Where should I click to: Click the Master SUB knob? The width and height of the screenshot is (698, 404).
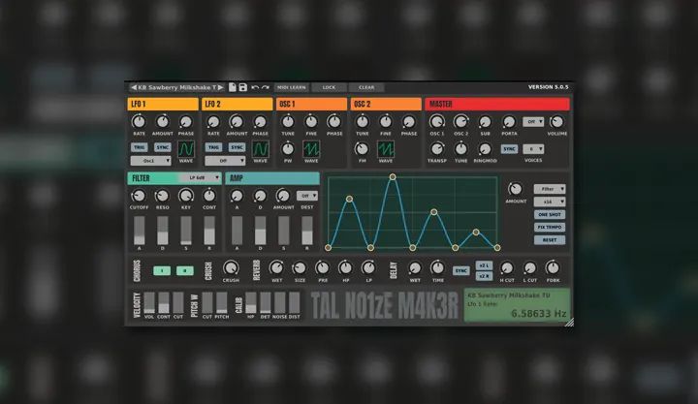(x=485, y=121)
